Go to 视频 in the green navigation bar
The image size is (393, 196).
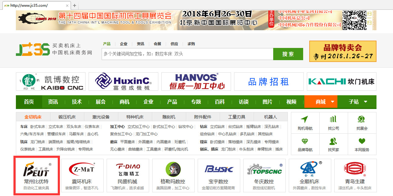point(291,102)
